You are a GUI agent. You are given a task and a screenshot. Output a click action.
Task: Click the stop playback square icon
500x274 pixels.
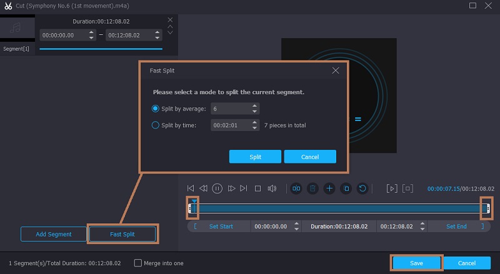point(257,188)
